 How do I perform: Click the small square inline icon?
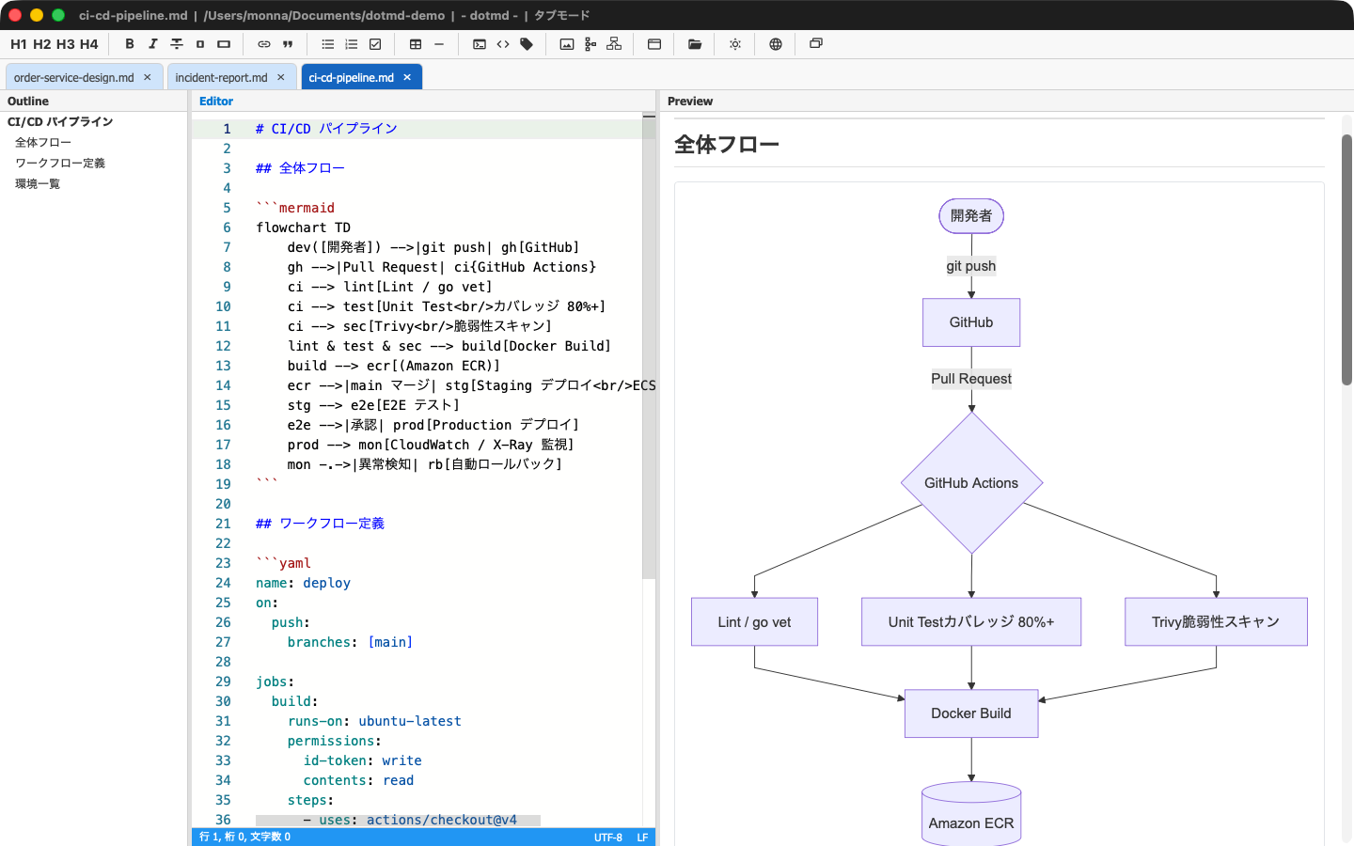pos(200,44)
